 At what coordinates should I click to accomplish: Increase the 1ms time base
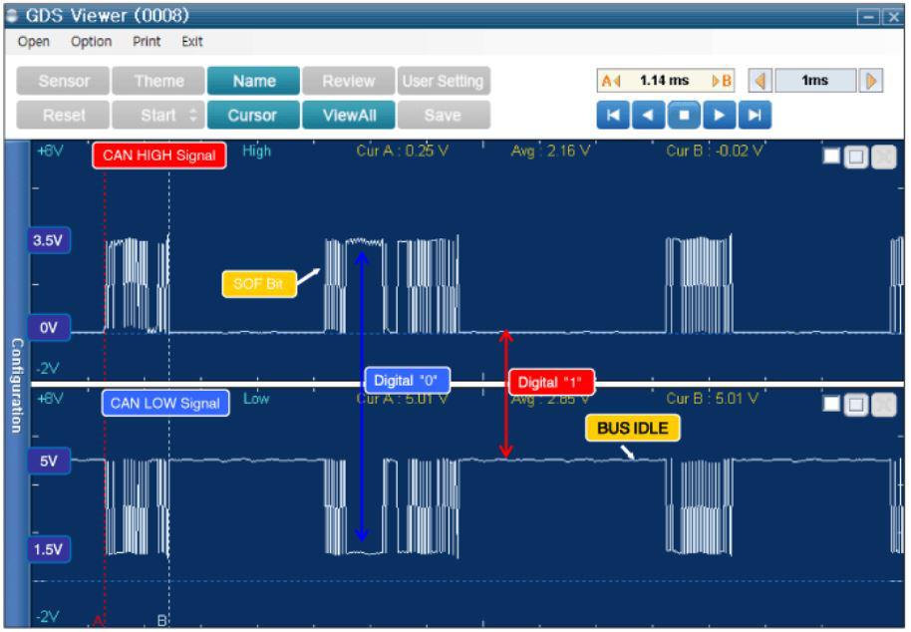871,81
